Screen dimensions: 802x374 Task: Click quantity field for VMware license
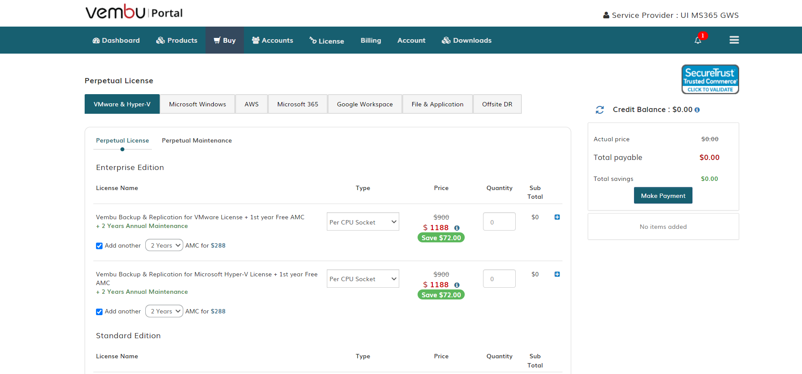499,221
